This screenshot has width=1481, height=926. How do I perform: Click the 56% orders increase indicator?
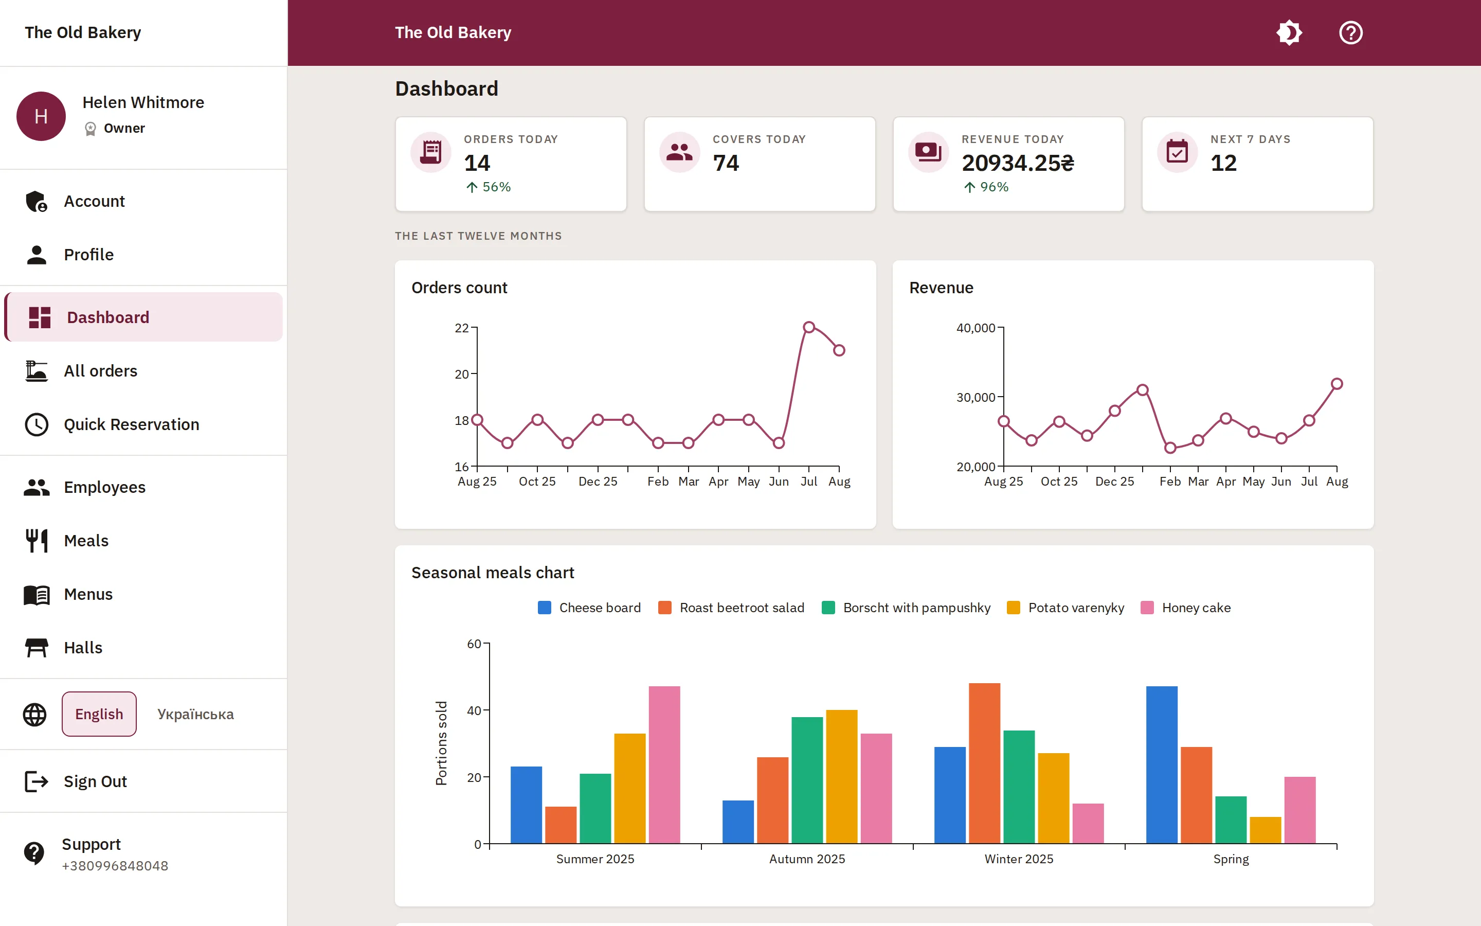(x=487, y=187)
